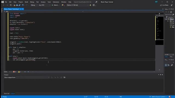Click the New Project toolbar icon

[11, 5]
